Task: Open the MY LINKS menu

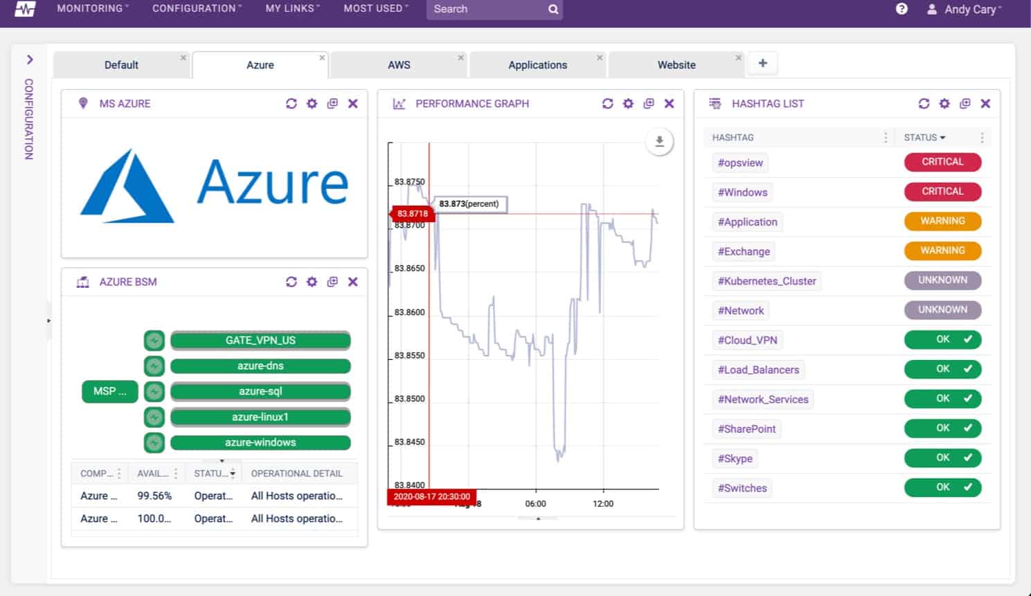Action: click(292, 8)
